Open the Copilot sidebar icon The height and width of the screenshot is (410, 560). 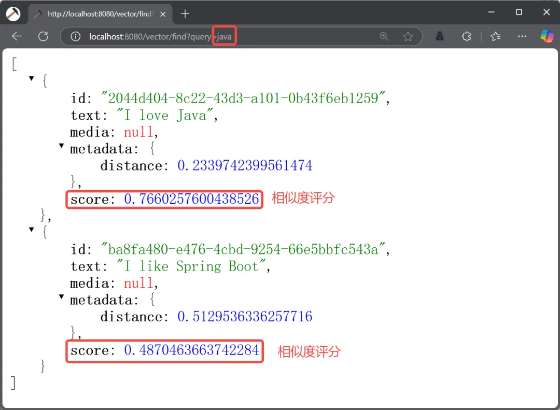point(547,36)
